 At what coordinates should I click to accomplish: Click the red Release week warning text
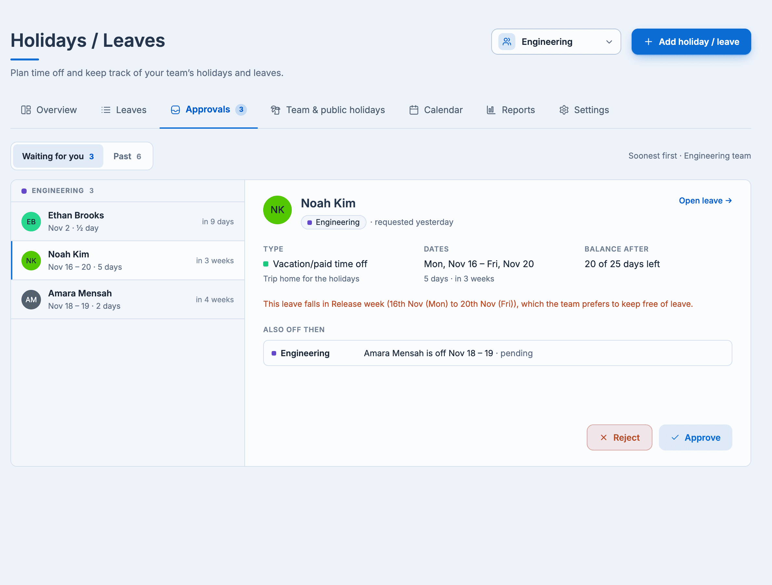478,304
